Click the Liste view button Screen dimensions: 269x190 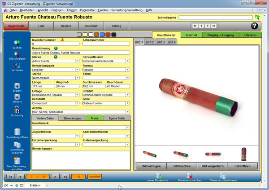[x=41, y=26]
